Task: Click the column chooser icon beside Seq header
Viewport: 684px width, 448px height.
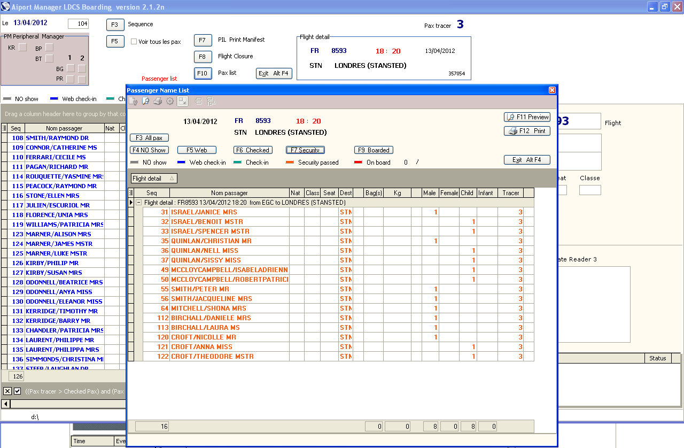Action: (x=131, y=193)
